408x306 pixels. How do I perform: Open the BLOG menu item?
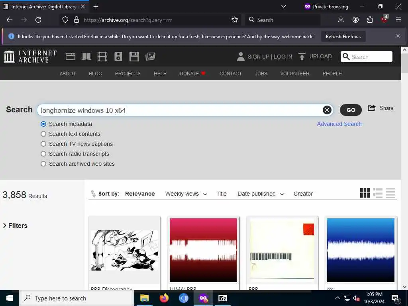pos(95,74)
